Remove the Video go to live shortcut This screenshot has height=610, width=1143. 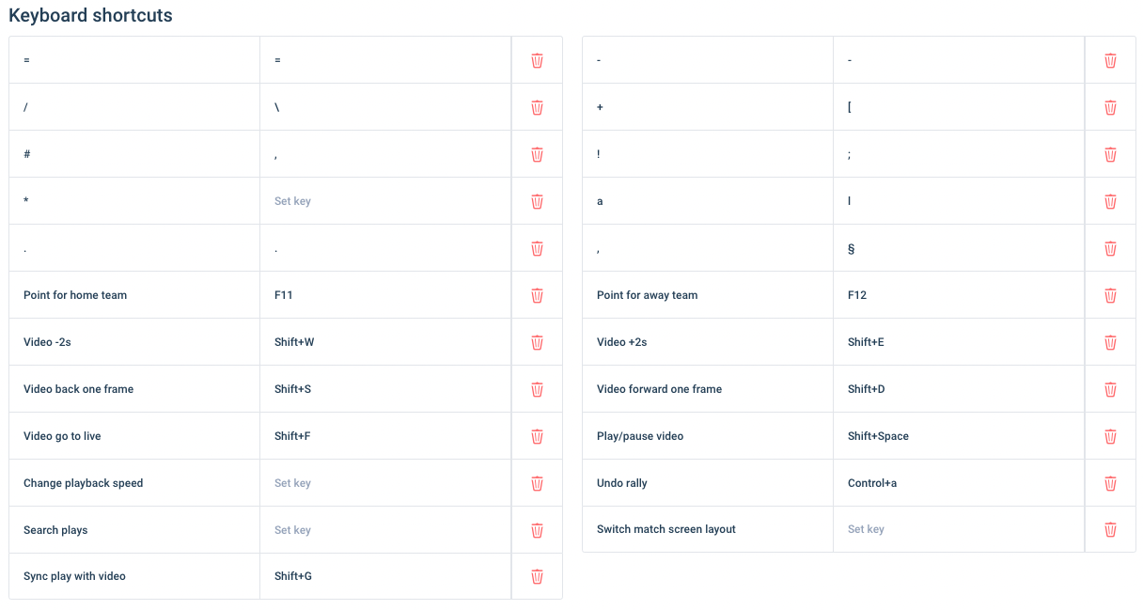pyautogui.click(x=537, y=436)
